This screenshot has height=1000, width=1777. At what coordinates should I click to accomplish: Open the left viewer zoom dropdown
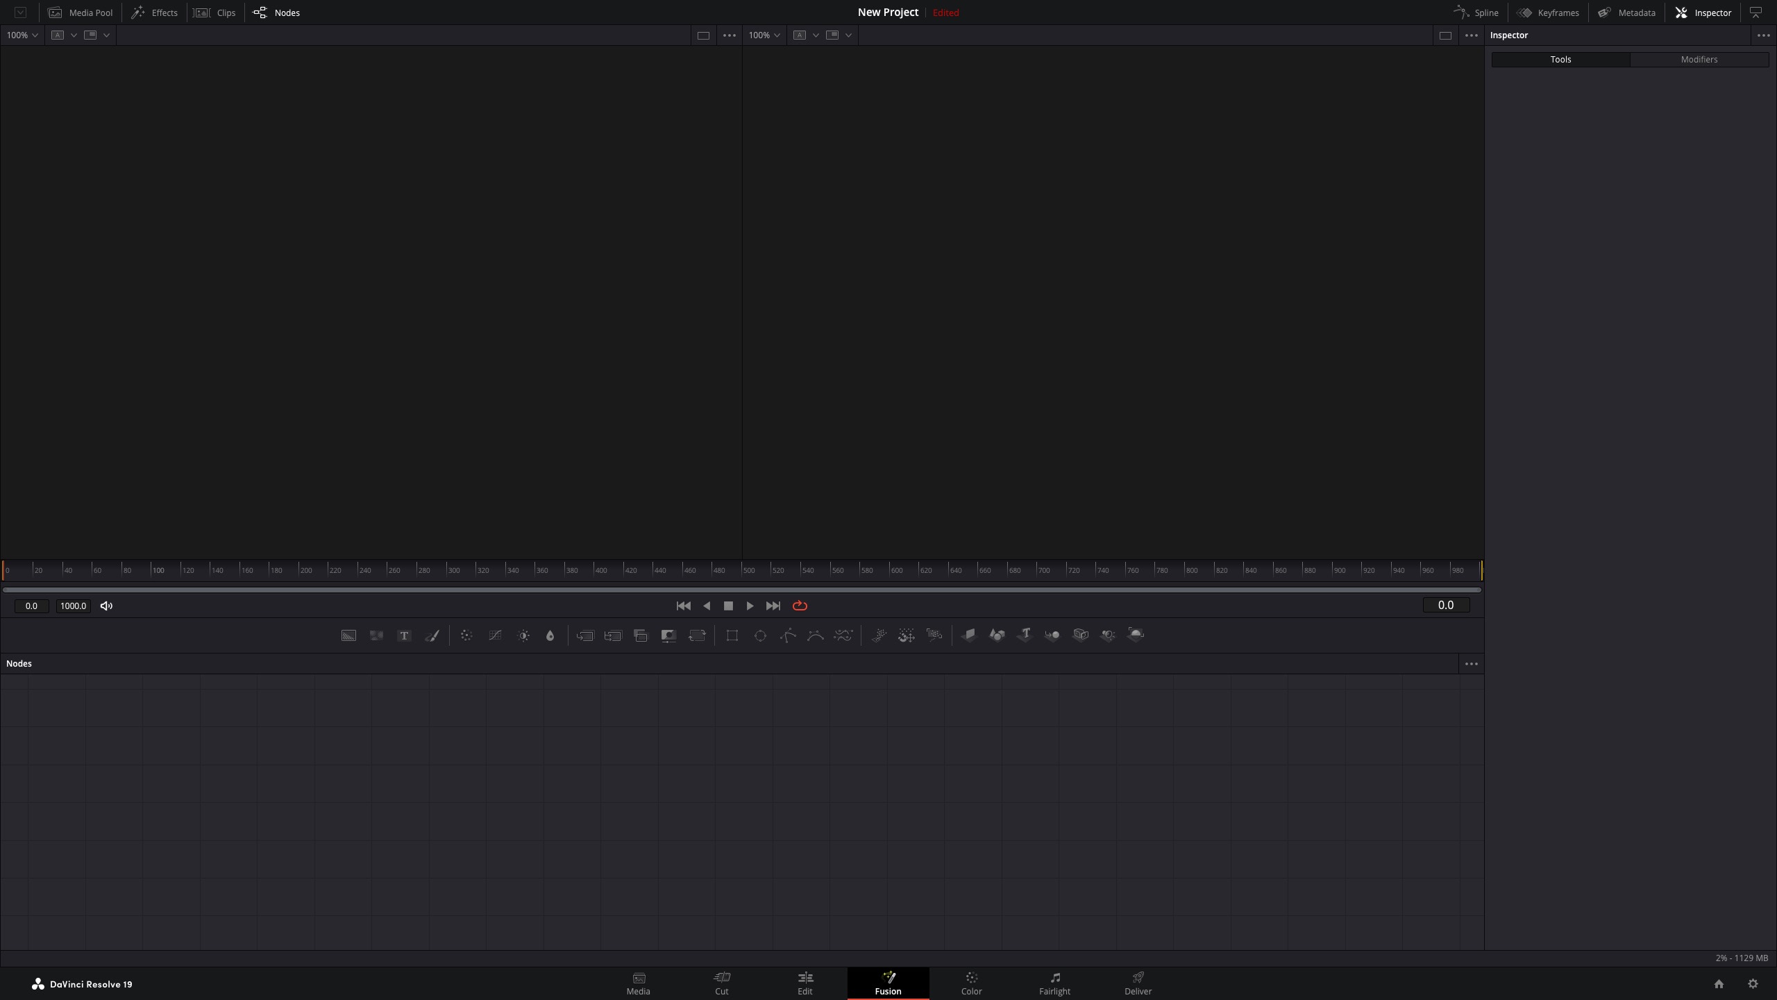pyautogui.click(x=22, y=35)
